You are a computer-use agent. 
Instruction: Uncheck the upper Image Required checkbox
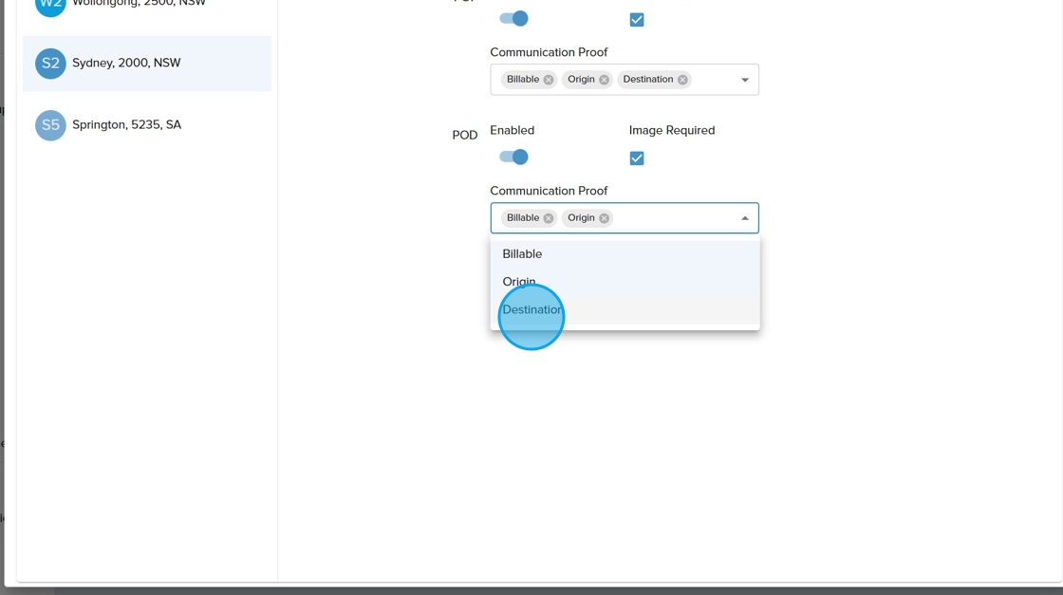637,20
